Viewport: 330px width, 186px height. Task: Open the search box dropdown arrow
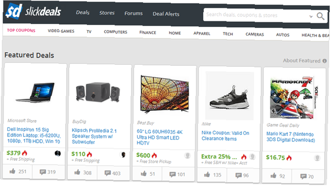click(311, 16)
